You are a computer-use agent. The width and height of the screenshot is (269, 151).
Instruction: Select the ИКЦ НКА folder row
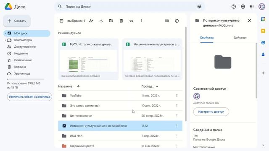(120, 136)
